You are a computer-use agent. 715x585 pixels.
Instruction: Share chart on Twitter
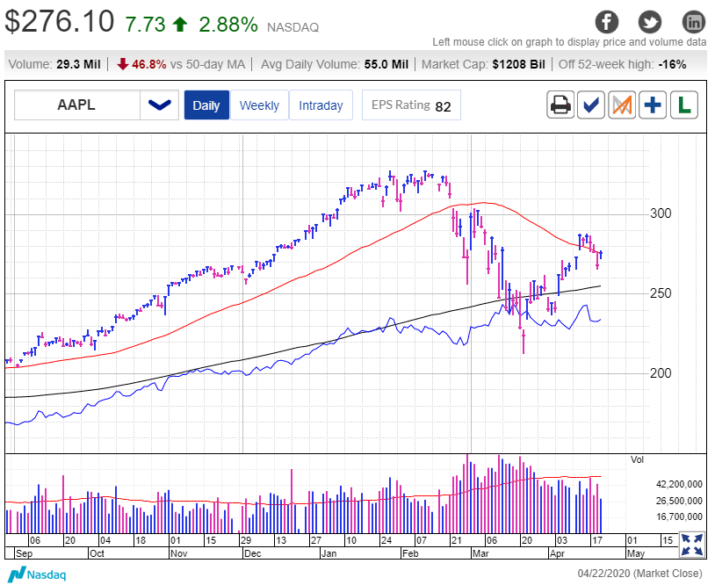(x=650, y=22)
